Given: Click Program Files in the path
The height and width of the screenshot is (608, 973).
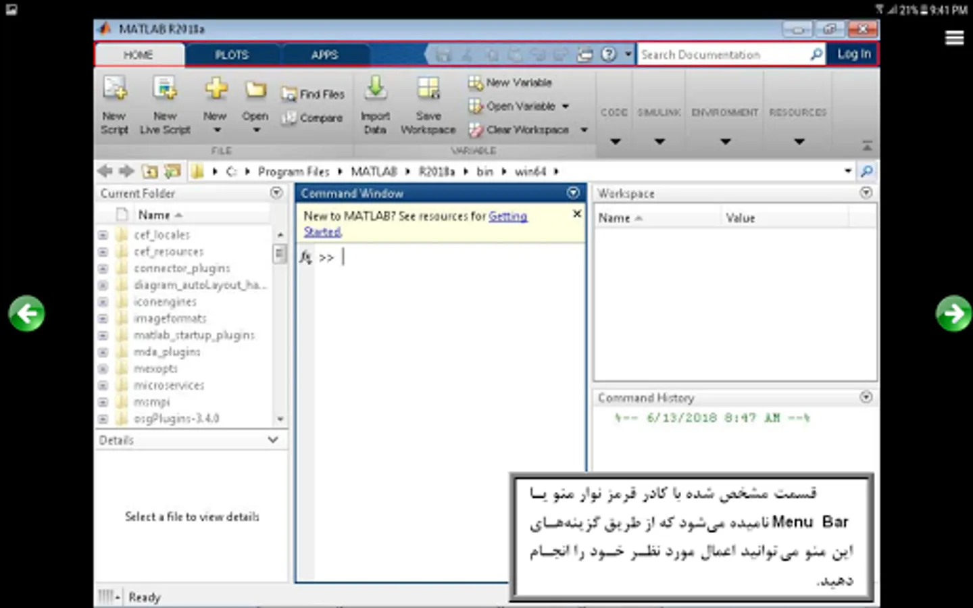Looking at the screenshot, I should [x=294, y=172].
